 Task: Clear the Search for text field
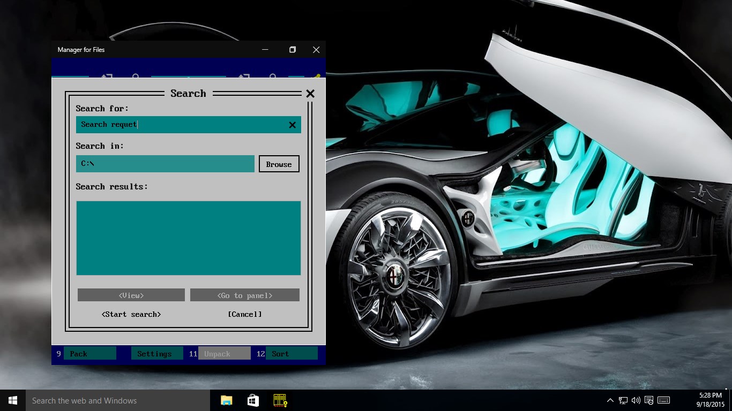pyautogui.click(x=292, y=125)
